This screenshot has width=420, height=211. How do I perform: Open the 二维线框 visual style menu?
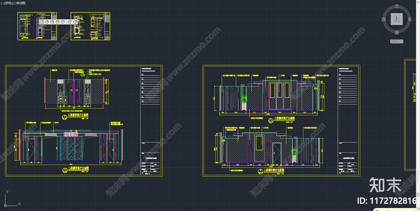[19, 3]
